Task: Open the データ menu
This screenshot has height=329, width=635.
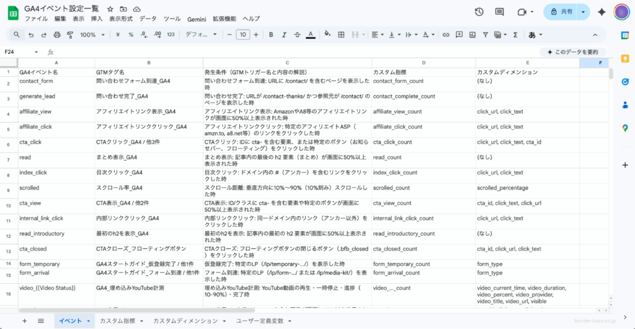Action: tap(148, 19)
